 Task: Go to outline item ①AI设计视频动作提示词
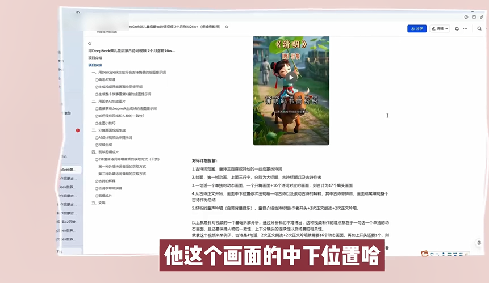[x=114, y=138]
